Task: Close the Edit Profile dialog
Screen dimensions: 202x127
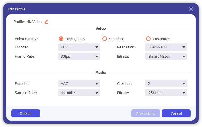Action: [x=191, y=9]
